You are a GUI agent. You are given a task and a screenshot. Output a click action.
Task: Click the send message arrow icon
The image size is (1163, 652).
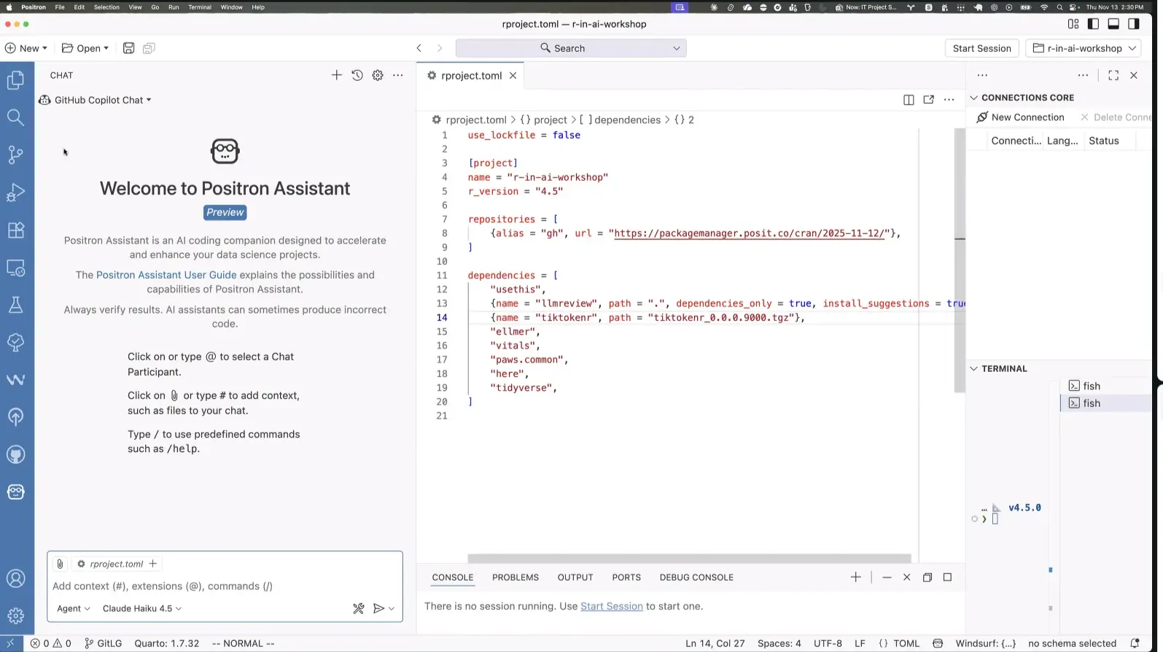pyautogui.click(x=378, y=608)
